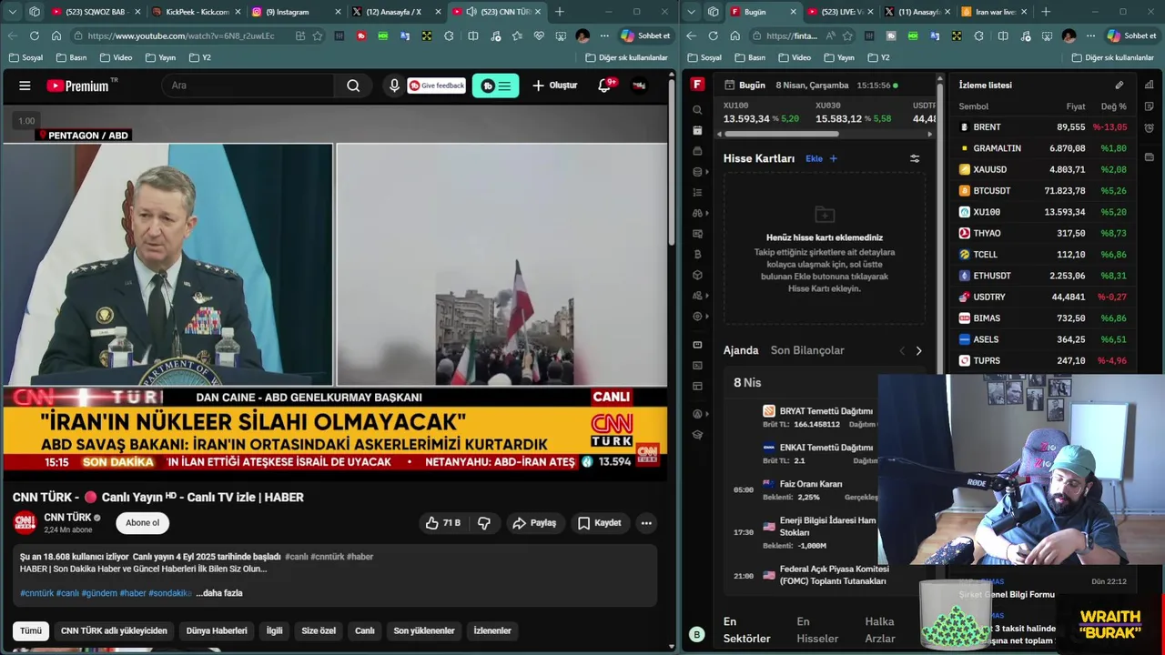Open the Yayın bookmarks folder in right browser
Viewport: 1165px width, 655px height.
click(838, 57)
